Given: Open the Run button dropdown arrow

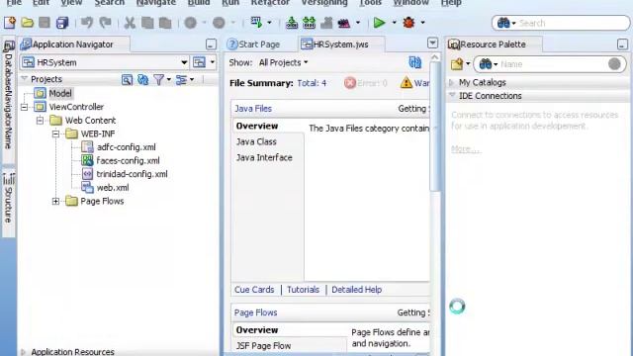Looking at the screenshot, I should tap(394, 23).
